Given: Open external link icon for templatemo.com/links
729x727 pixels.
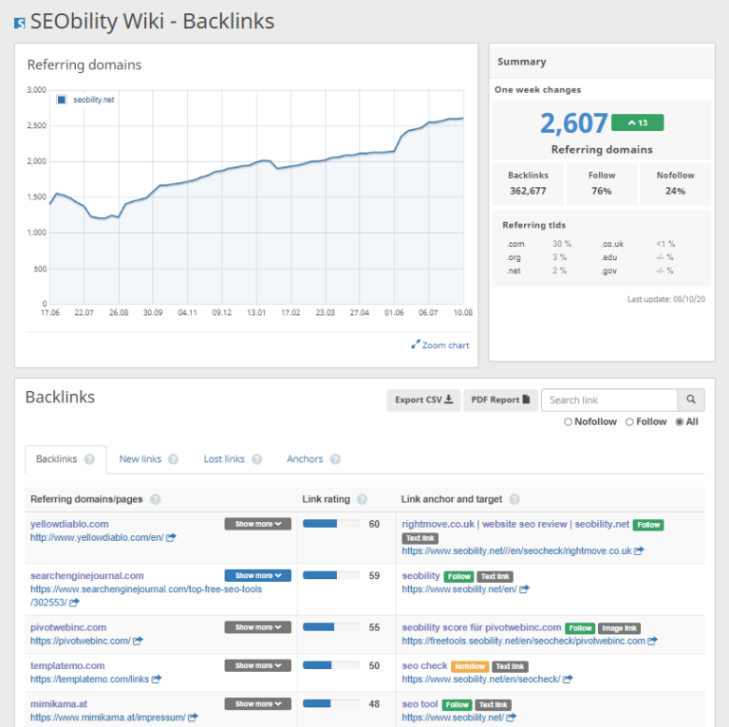Looking at the screenshot, I should [157, 679].
